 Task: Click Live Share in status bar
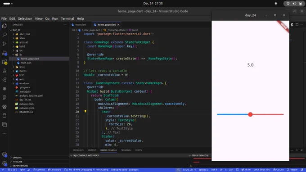pyautogui.click(x=54, y=170)
